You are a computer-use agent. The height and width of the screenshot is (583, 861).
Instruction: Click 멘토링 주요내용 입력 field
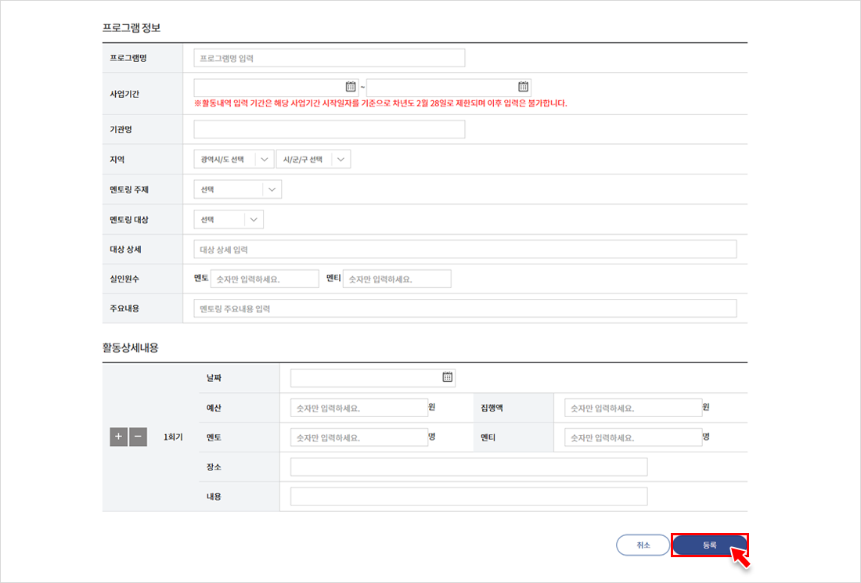(465, 308)
